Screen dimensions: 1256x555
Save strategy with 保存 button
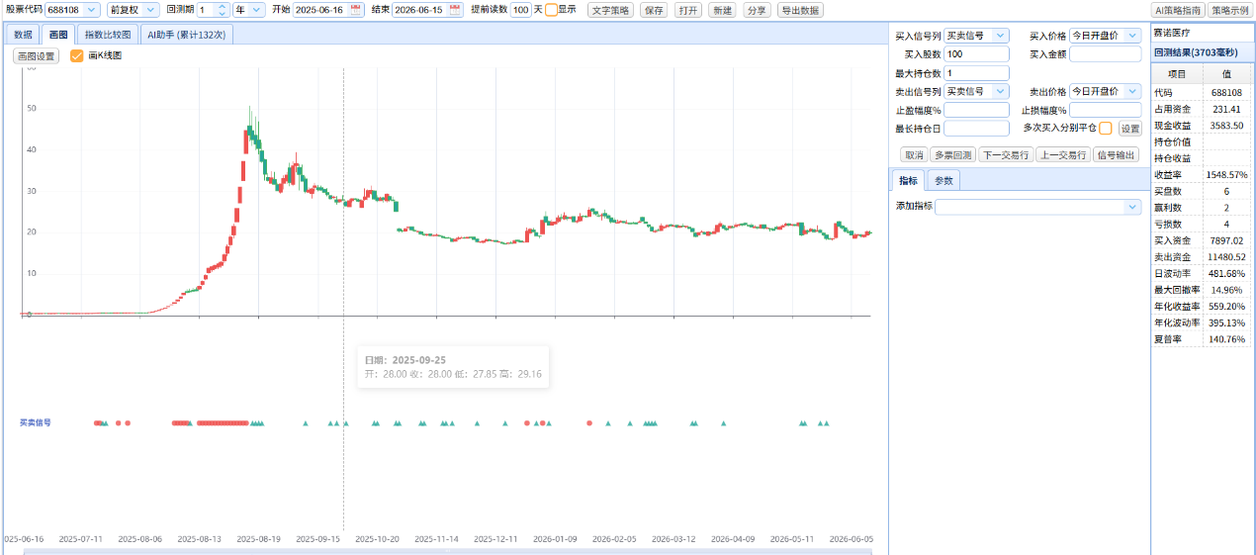(x=654, y=10)
